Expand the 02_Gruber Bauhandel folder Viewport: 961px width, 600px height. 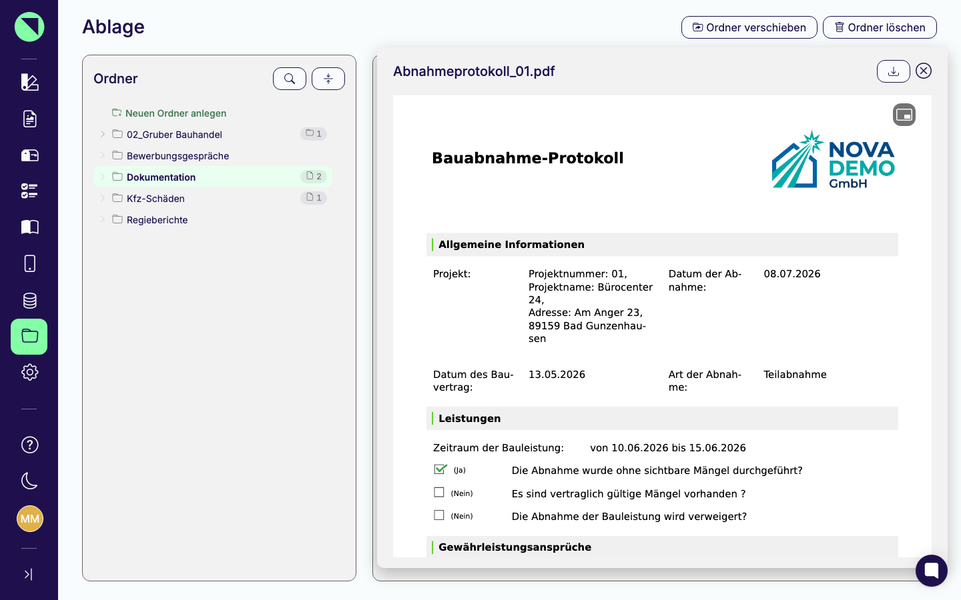click(103, 134)
